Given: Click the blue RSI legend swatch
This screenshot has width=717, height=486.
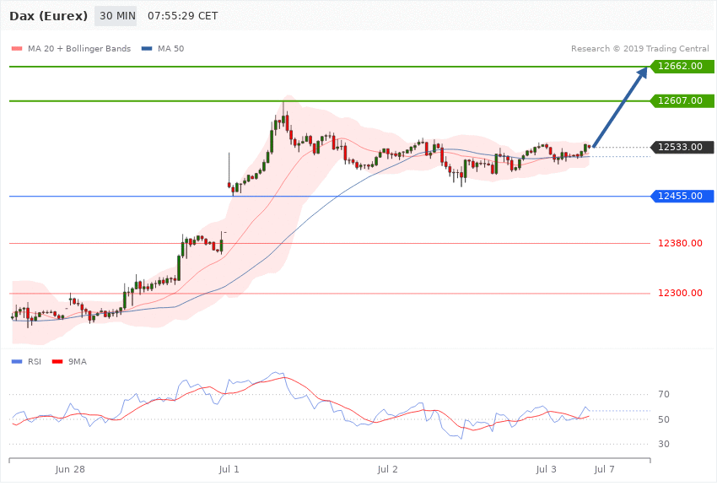Looking at the screenshot, I should coord(17,362).
